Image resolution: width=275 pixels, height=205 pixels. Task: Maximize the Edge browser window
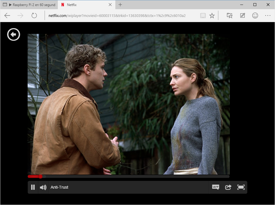pos(255,5)
